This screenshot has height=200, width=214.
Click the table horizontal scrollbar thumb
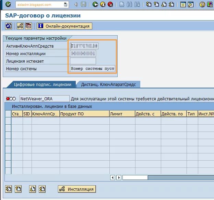pos(135,177)
